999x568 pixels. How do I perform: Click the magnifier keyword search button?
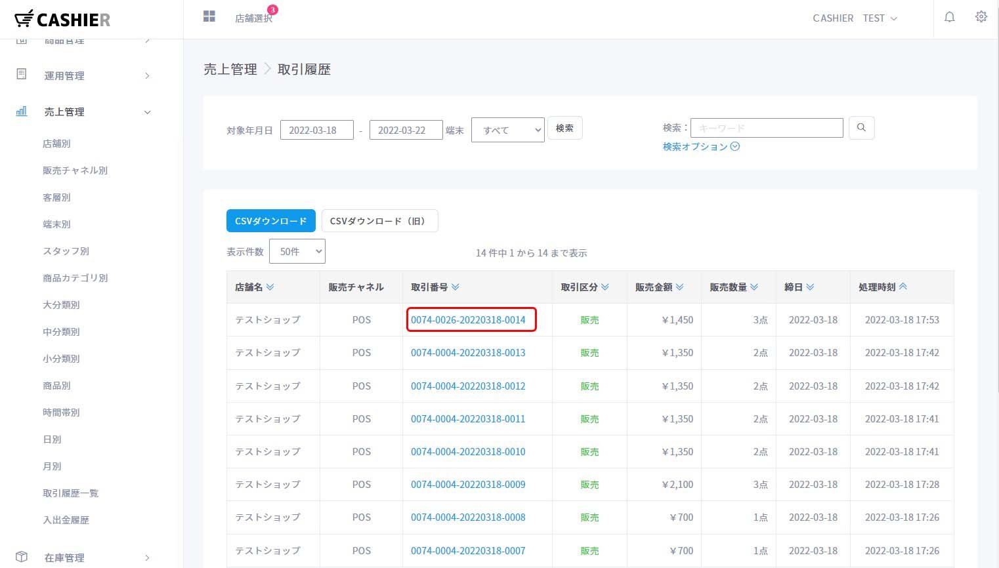pyautogui.click(x=861, y=128)
